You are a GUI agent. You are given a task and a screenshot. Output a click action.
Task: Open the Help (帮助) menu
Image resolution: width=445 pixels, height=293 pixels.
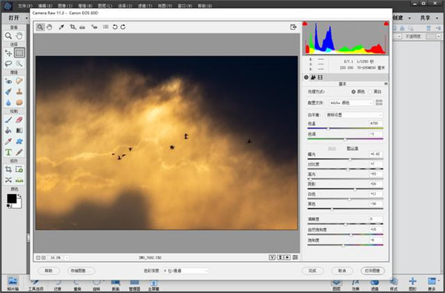point(205,6)
